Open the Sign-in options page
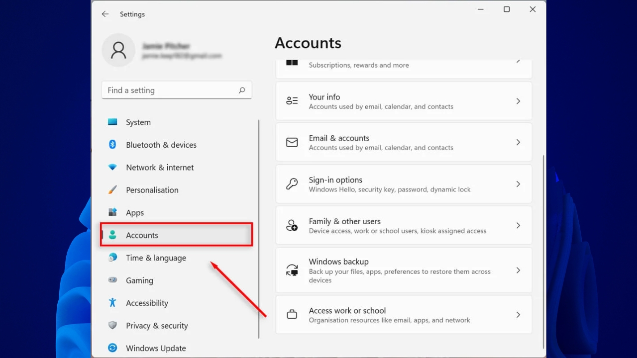637x358 pixels. 404,184
